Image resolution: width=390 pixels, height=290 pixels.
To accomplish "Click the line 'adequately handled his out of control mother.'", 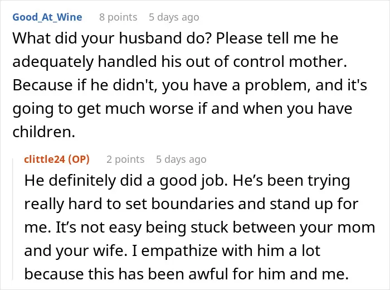I will click(x=179, y=62).
